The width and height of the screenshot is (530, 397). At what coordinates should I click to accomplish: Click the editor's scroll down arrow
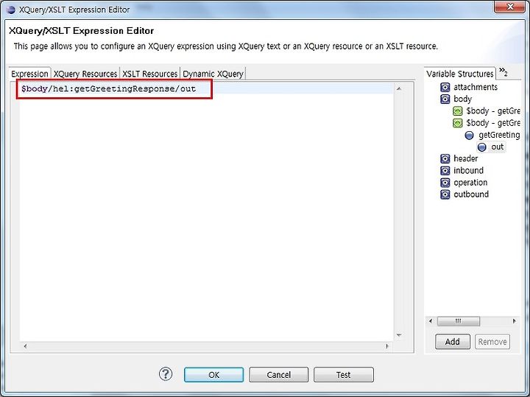399,335
